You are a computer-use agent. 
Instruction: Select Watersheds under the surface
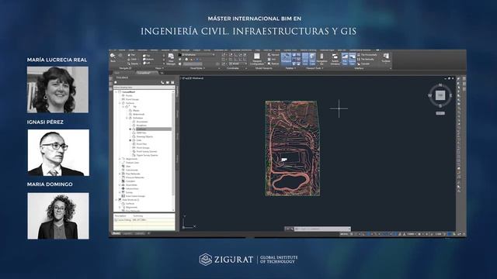tap(139, 114)
